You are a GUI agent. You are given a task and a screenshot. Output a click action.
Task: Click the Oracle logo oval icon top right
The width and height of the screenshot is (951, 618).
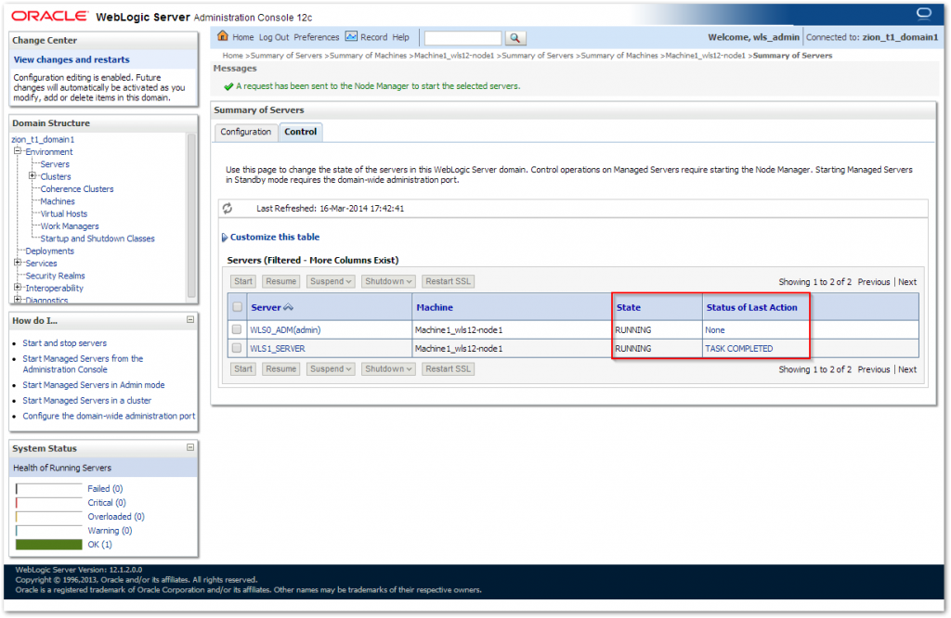tap(923, 14)
